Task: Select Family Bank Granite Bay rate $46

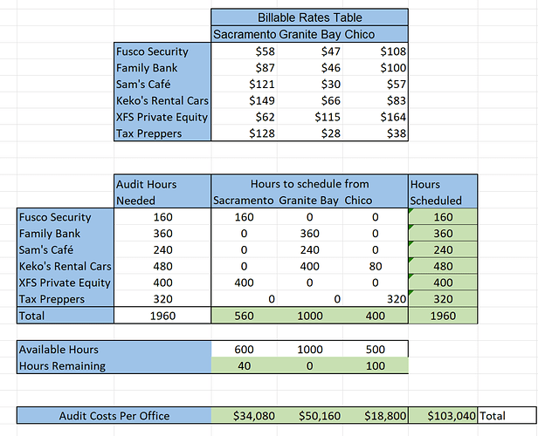Action: click(x=310, y=68)
